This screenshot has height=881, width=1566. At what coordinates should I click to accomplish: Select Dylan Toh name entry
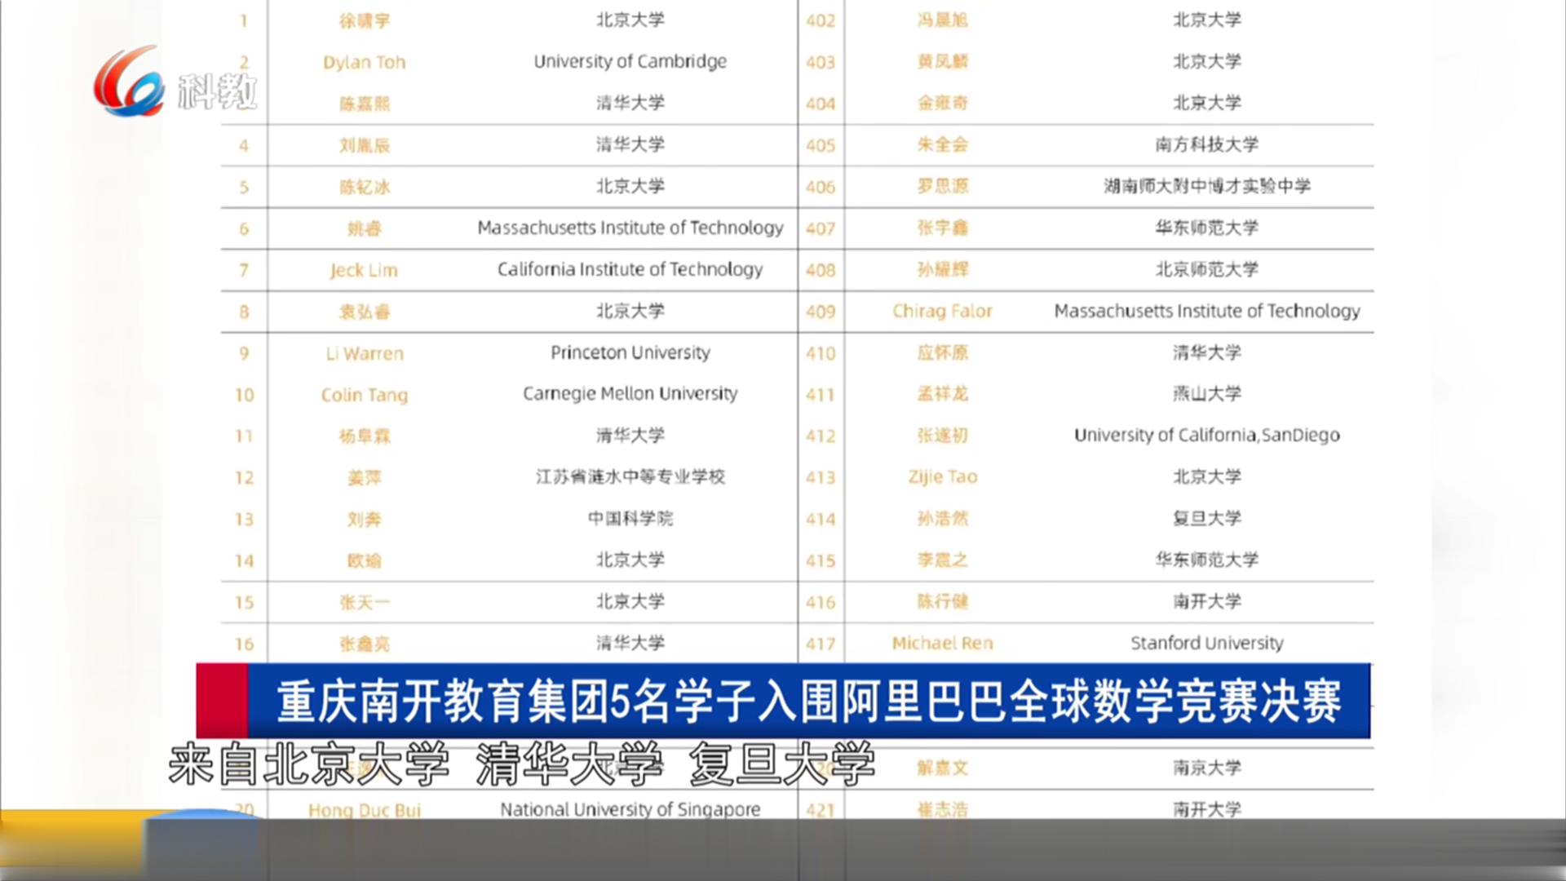pyautogui.click(x=364, y=63)
